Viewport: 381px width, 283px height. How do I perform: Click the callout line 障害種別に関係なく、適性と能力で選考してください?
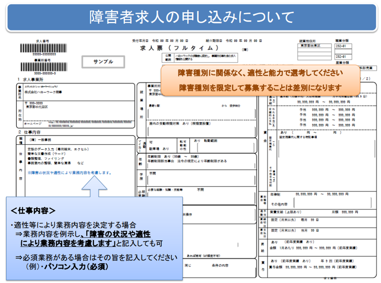tap(260, 73)
